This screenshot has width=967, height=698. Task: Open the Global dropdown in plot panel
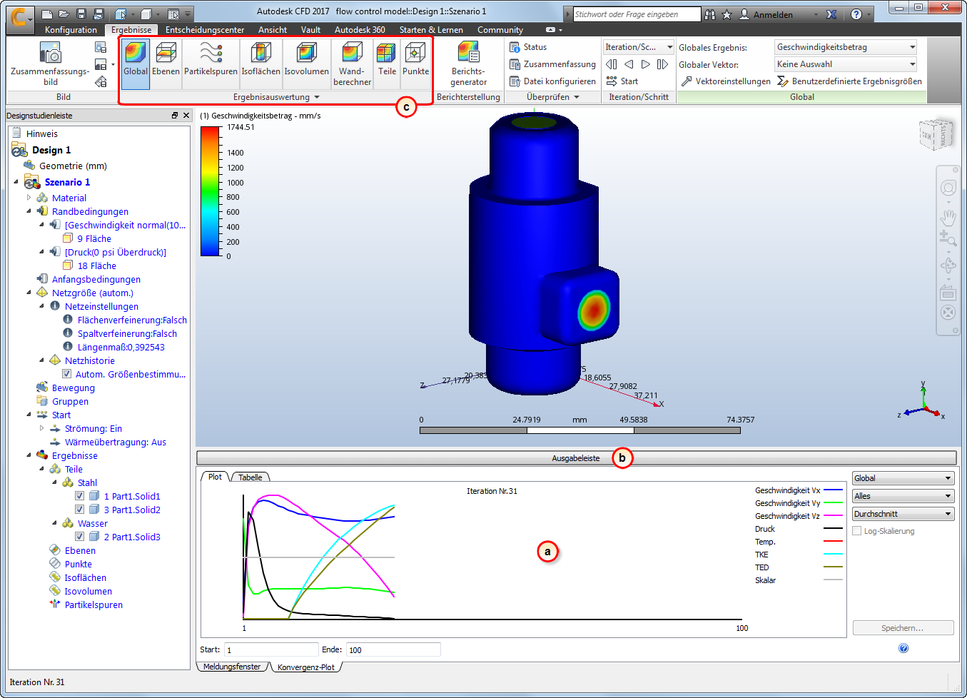click(x=903, y=478)
